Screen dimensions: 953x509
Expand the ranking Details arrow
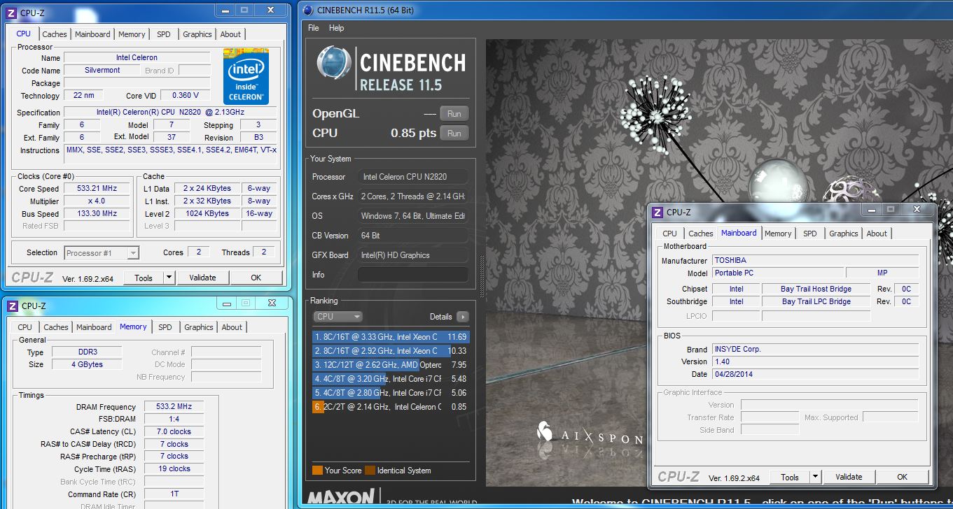[x=462, y=317]
